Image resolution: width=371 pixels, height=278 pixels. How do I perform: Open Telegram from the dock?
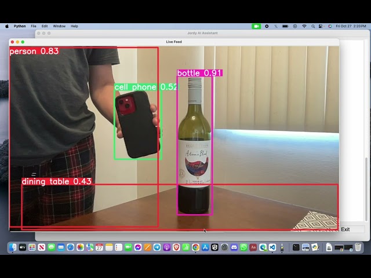coord(157,247)
